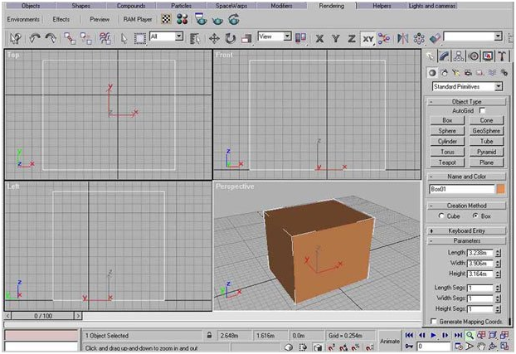Activate the Select and Rotate tool

[230, 38]
